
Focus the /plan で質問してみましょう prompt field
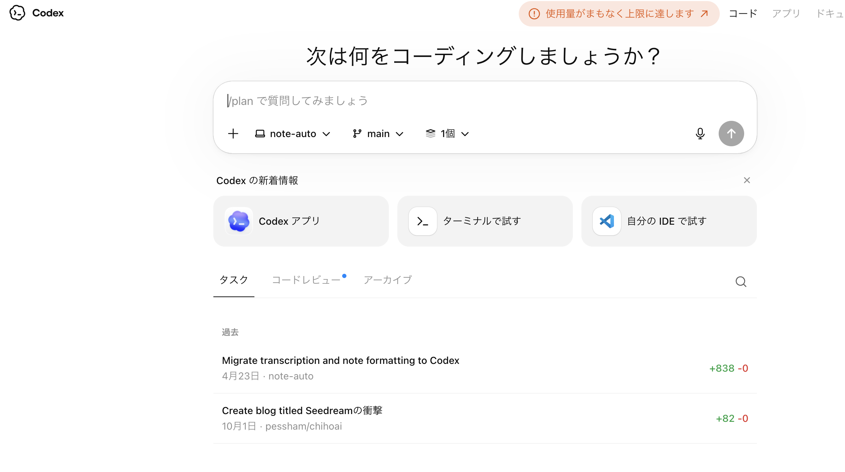[485, 101]
